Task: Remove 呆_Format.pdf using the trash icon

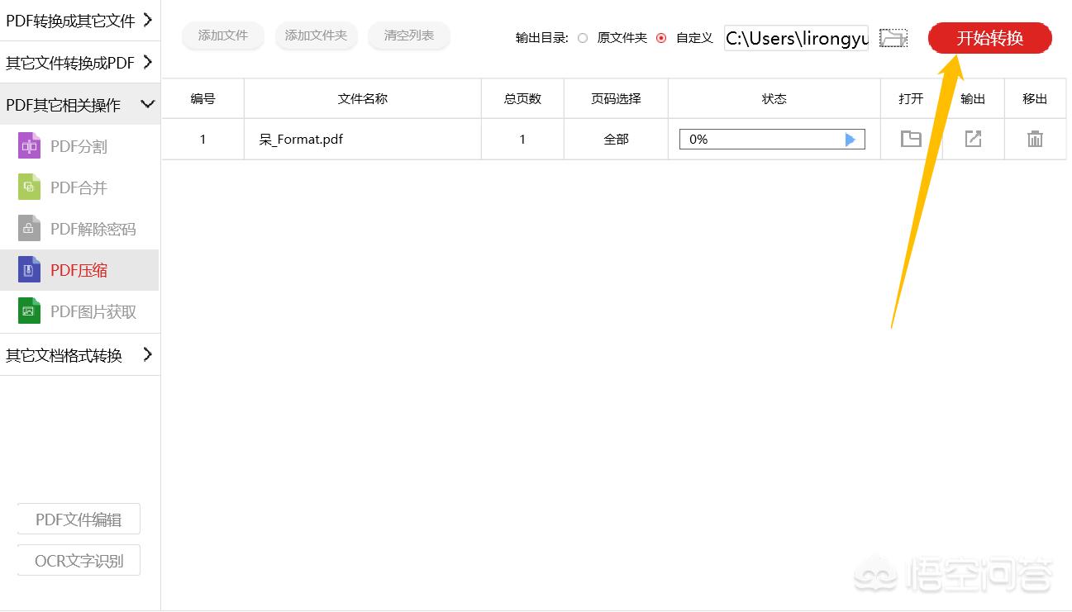Action: pyautogui.click(x=1036, y=139)
